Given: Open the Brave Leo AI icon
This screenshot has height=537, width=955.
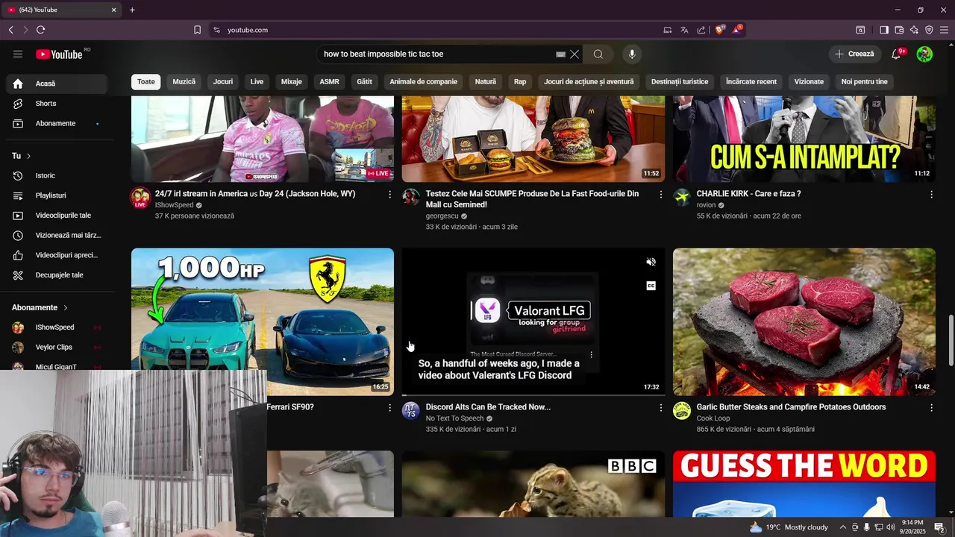Looking at the screenshot, I should (914, 30).
